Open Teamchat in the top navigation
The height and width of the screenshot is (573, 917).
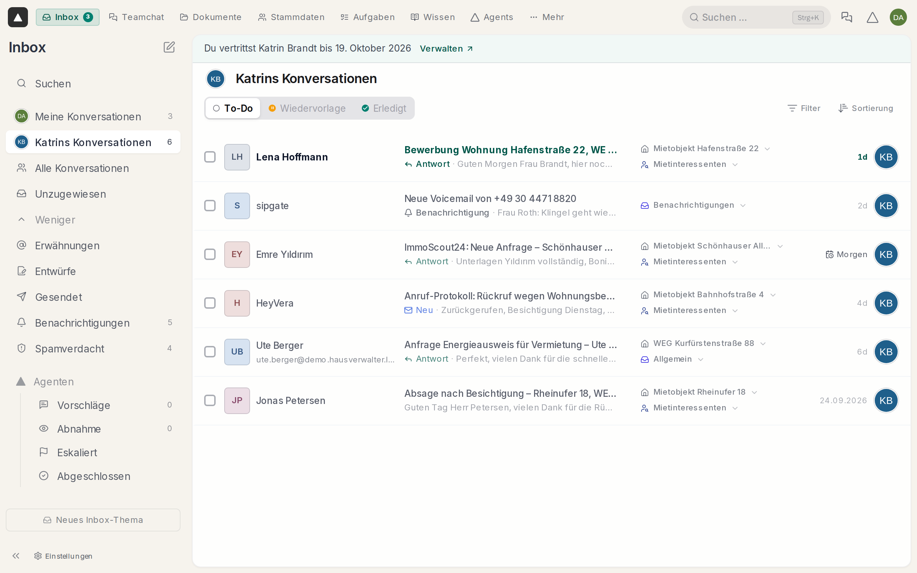click(x=136, y=17)
